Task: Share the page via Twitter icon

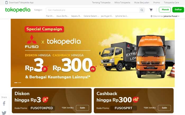Action: [4, 113]
